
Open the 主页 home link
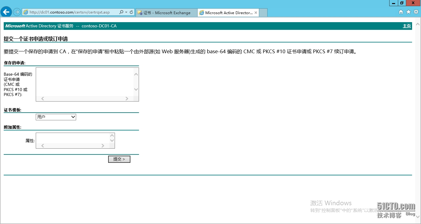pos(407,26)
